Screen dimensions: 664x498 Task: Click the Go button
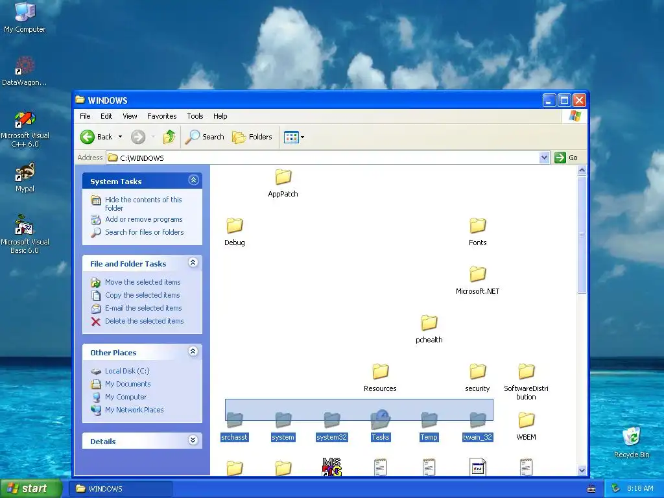[566, 158]
